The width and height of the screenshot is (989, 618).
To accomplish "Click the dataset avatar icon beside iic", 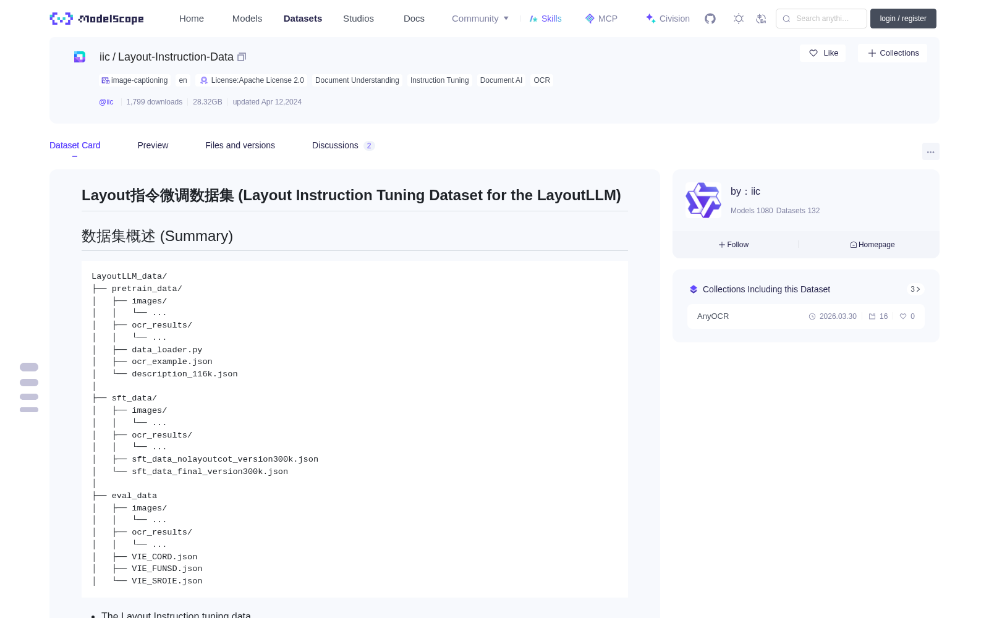I will tap(80, 57).
